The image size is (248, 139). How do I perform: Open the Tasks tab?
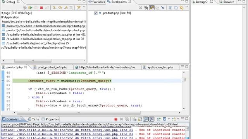click(34, 119)
